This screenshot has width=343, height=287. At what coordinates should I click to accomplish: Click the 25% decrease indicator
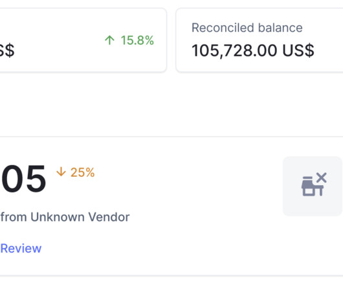click(x=76, y=172)
